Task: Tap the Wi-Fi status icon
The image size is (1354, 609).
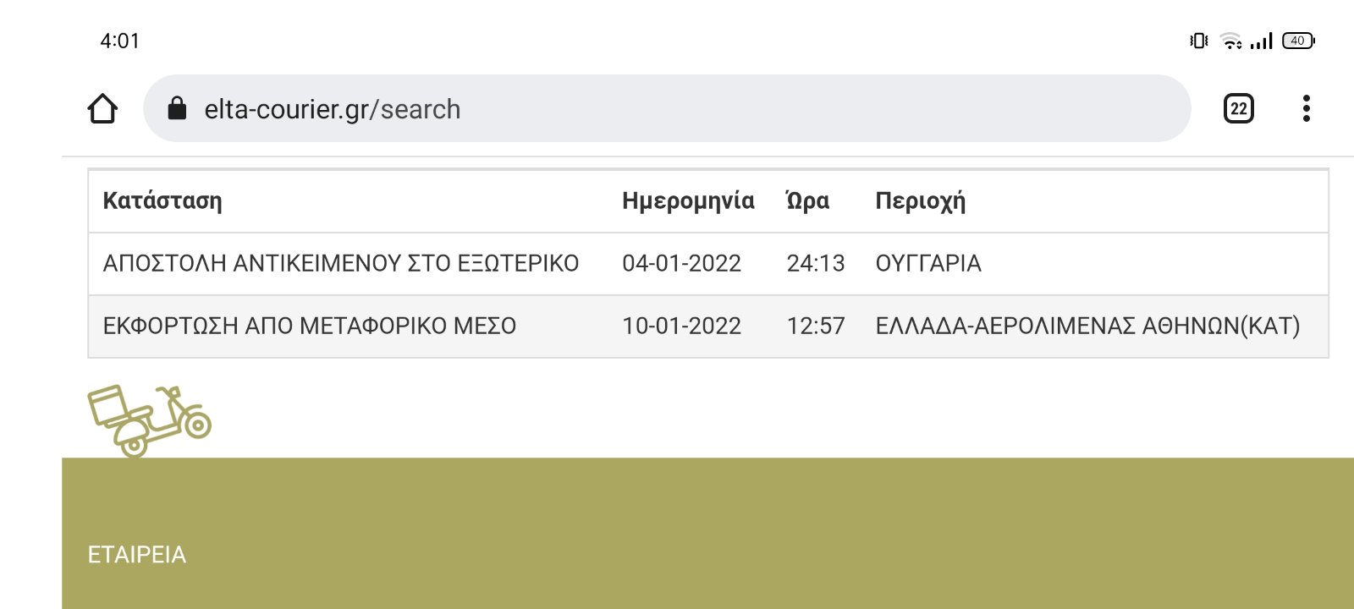Action: click(x=1231, y=41)
